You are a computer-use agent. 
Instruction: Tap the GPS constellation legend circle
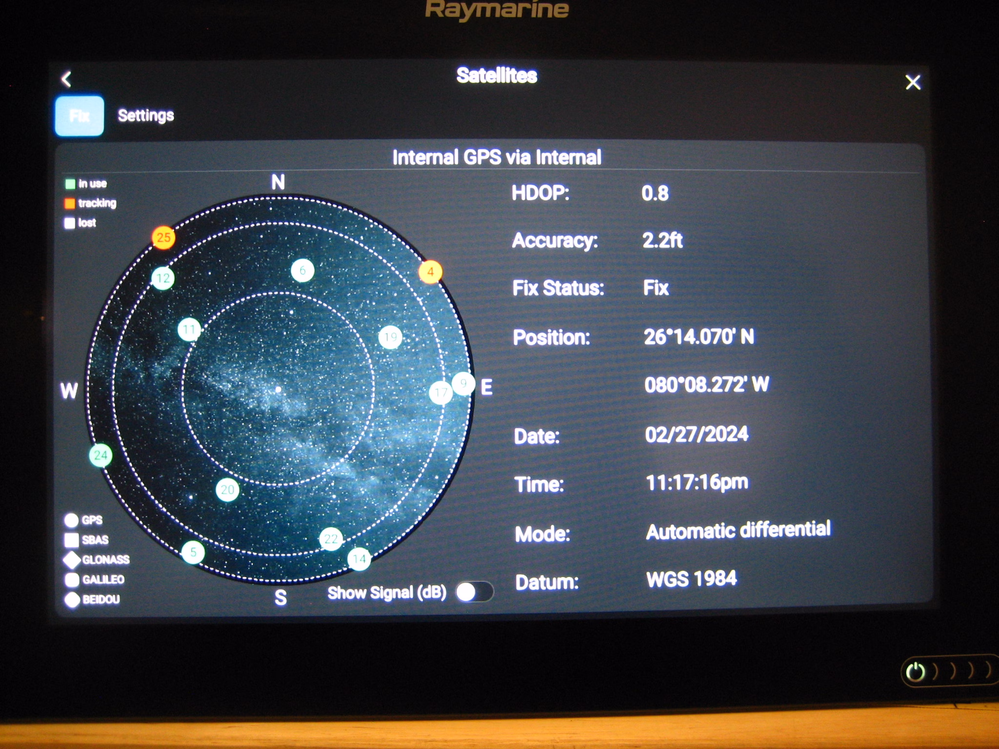pyautogui.click(x=71, y=520)
